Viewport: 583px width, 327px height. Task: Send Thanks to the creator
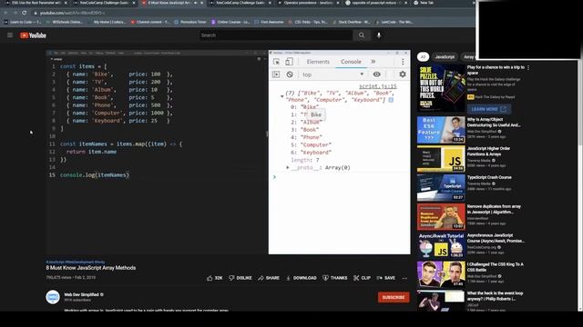point(334,278)
